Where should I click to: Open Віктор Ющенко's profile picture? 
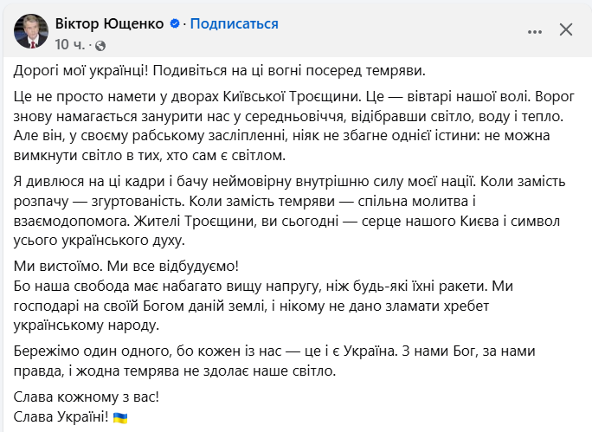pyautogui.click(x=31, y=32)
